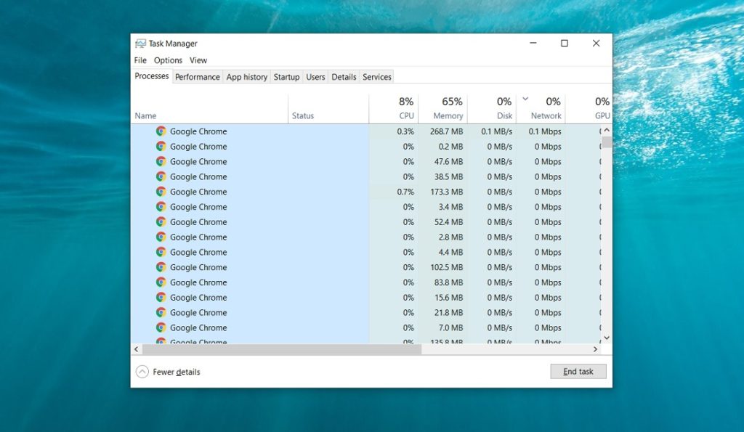Click the Chrome icon on the first process row

pos(161,131)
